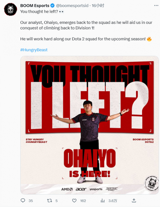Click the reply count 35
Image resolution: width=160 pixels, height=207 pixels.
click(x=31, y=201)
